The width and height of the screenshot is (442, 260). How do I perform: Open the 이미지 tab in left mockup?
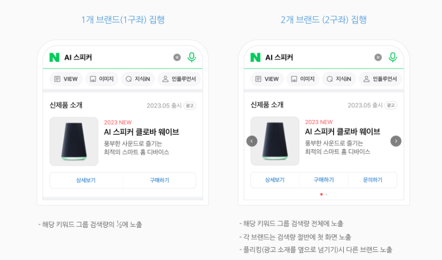[x=102, y=79]
